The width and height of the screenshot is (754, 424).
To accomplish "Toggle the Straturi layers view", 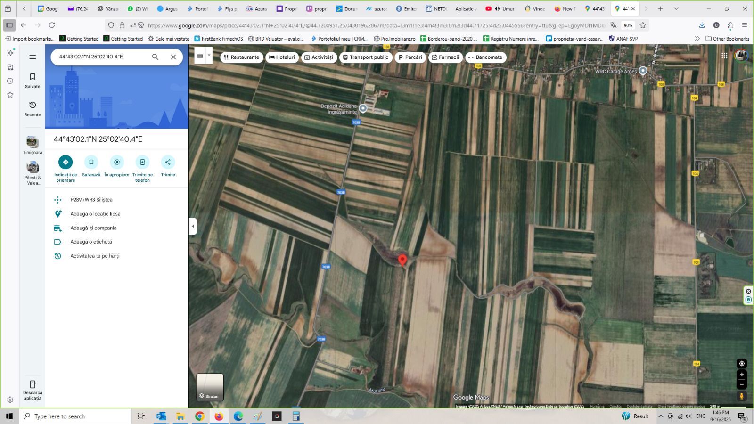I will [210, 387].
